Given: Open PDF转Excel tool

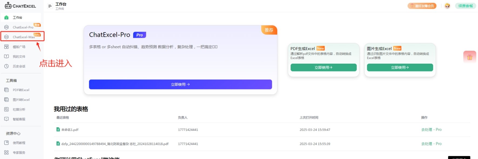Looking at the screenshot, I should click(x=21, y=90).
